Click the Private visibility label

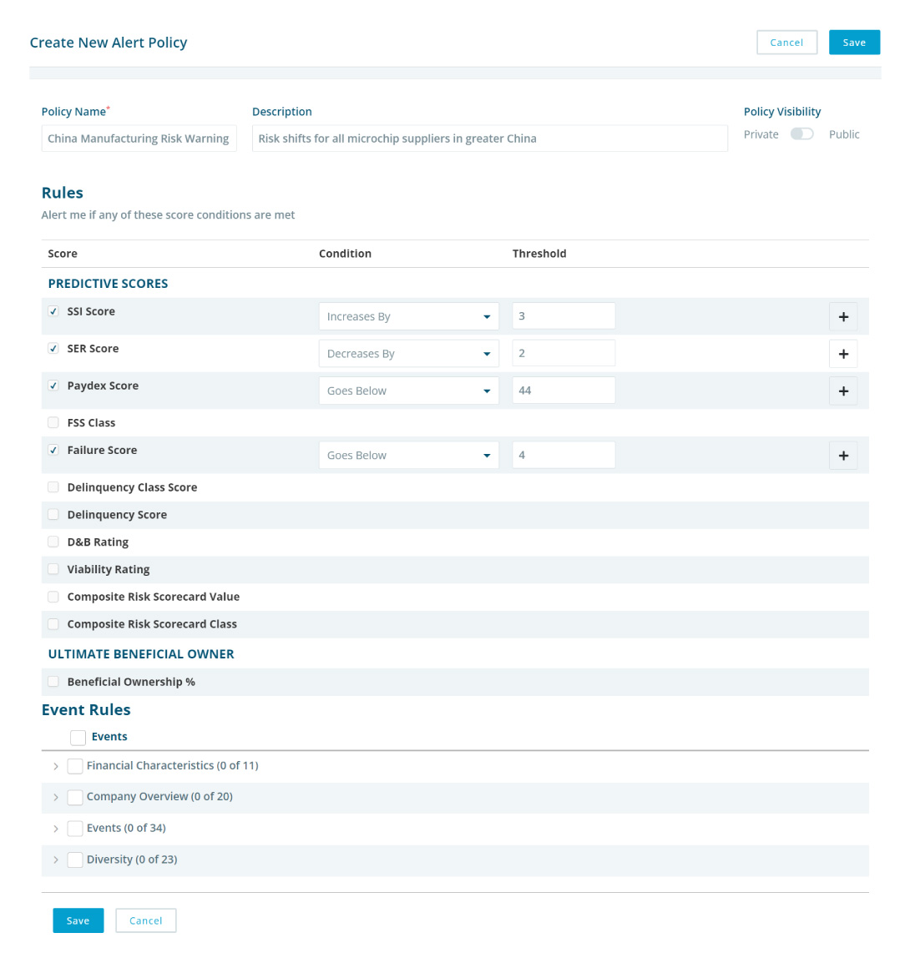pos(761,134)
